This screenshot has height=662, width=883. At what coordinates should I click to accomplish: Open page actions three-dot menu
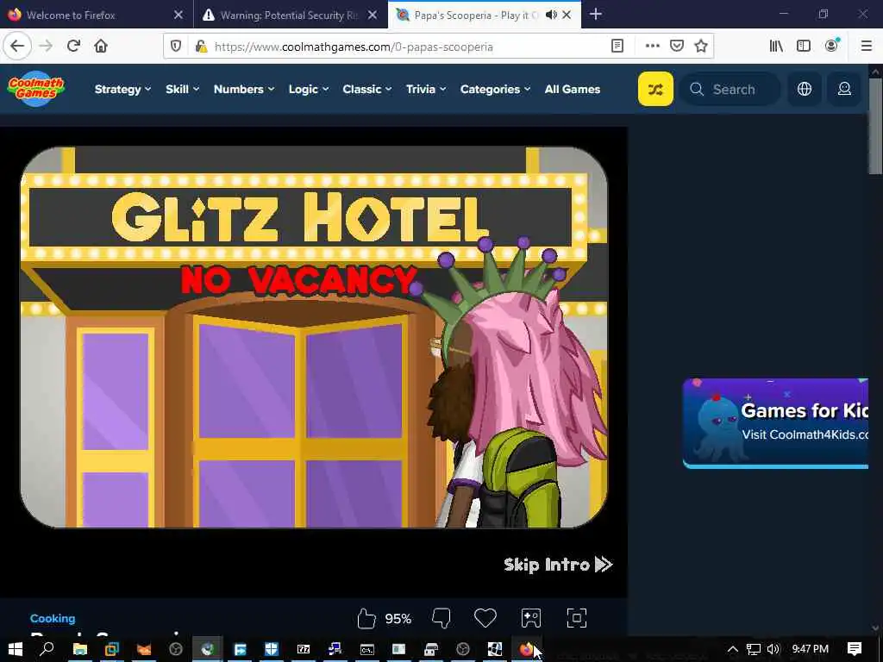pyautogui.click(x=652, y=47)
